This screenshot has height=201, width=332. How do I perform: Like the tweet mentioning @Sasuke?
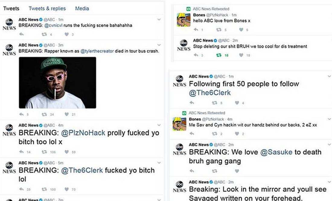(x=237, y=171)
